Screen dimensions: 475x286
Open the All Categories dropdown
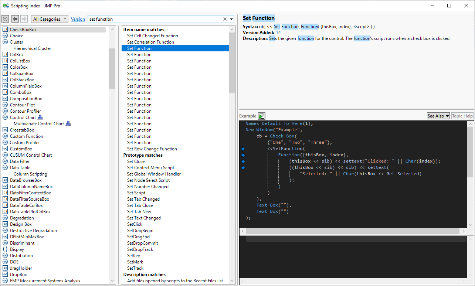[x=50, y=19]
